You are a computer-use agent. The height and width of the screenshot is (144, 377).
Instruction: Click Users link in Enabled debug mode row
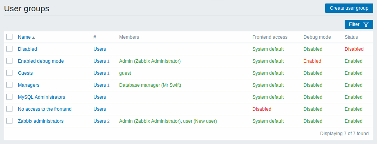click(100, 61)
